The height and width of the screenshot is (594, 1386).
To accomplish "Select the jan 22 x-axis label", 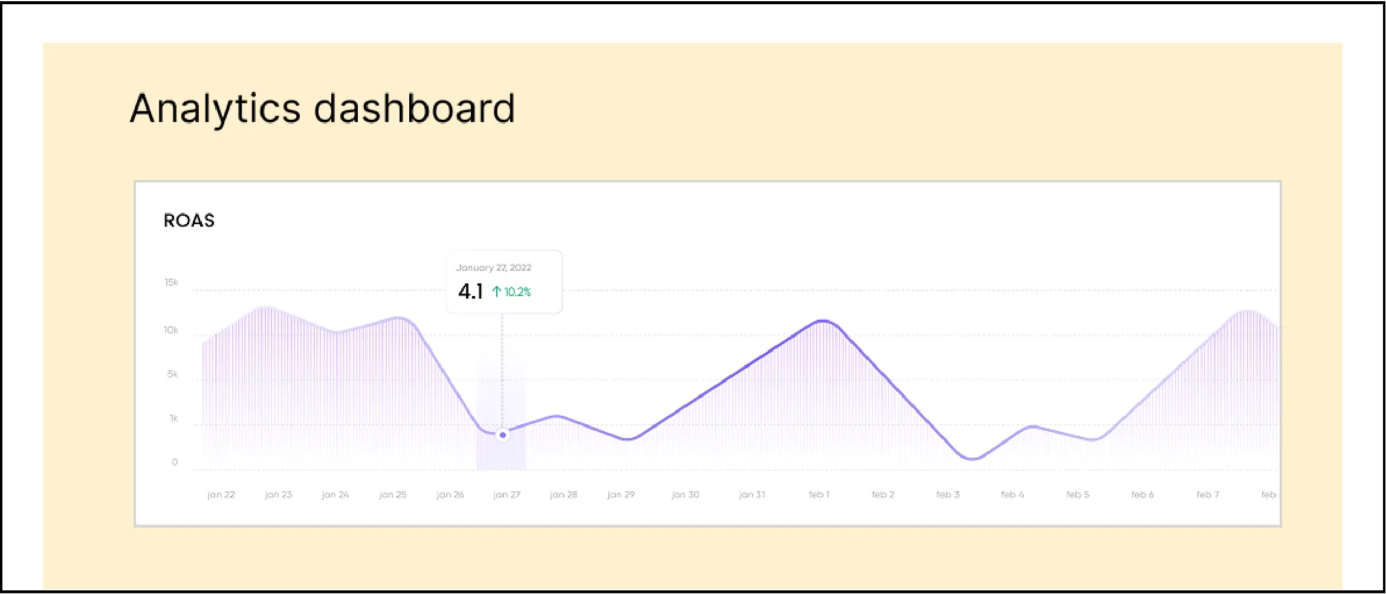I will click(x=221, y=494).
